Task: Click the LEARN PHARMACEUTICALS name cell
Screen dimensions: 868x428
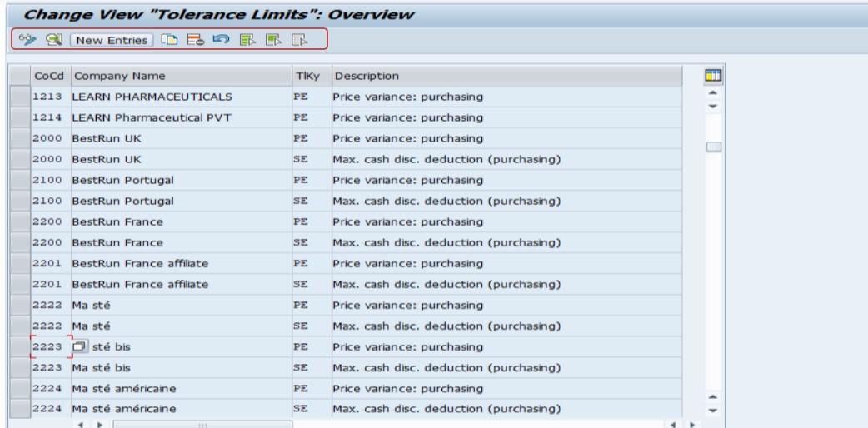Action: 182,97
